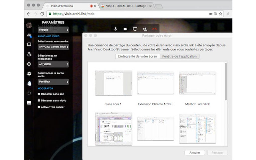
Task: Hang up with the red phone icon
Action: [155, 29]
